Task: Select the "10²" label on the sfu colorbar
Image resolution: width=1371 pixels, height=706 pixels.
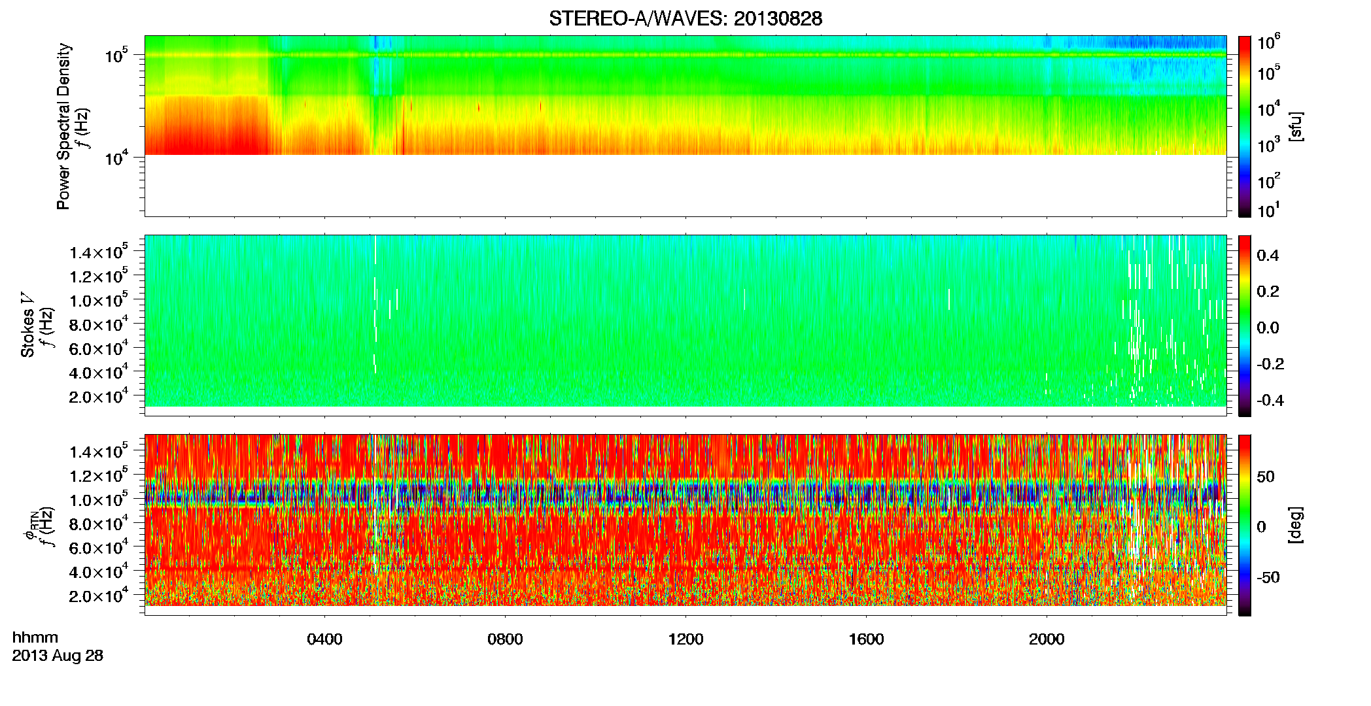Action: [1269, 180]
